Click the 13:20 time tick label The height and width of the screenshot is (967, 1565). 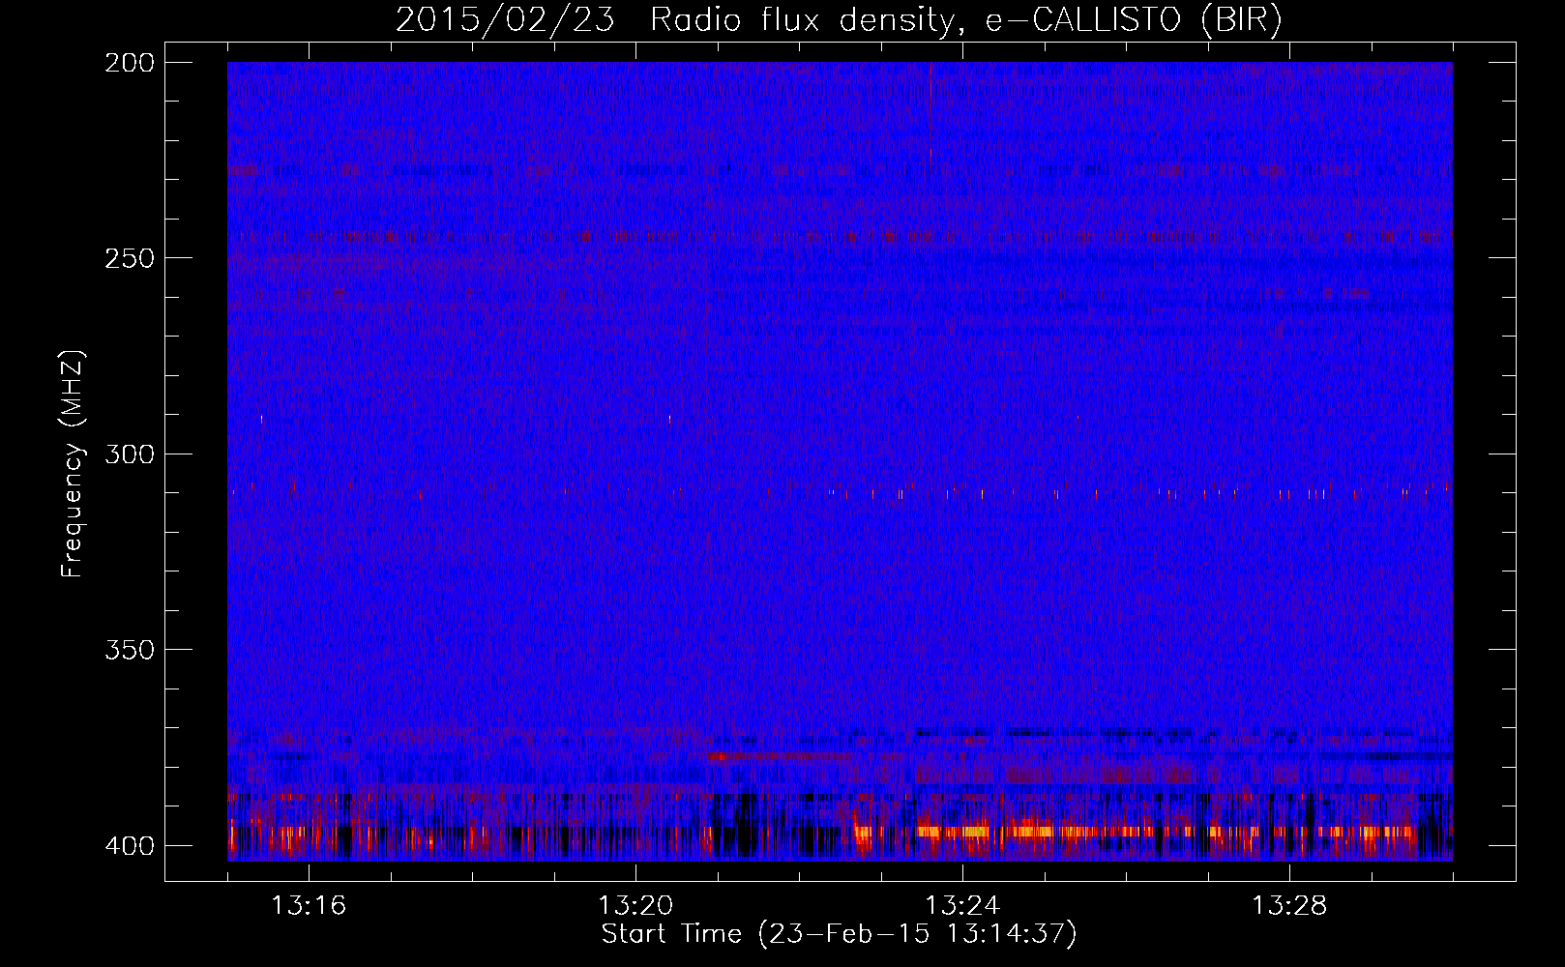[x=635, y=906]
